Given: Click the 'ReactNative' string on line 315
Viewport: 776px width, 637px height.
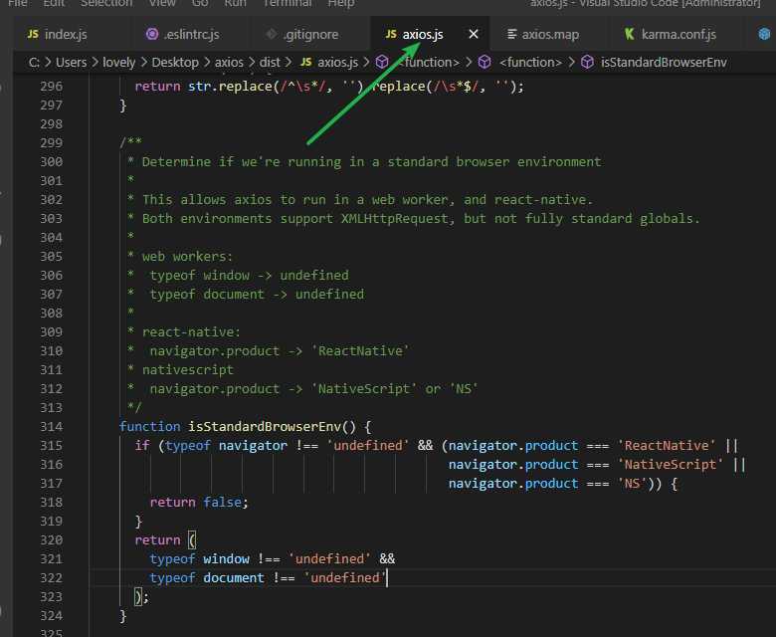Looking at the screenshot, I should (x=667, y=446).
